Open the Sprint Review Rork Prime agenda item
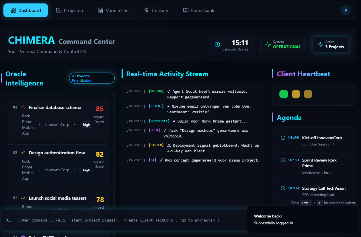Screen dimensions: 361x237 pyautogui.click(x=314, y=166)
